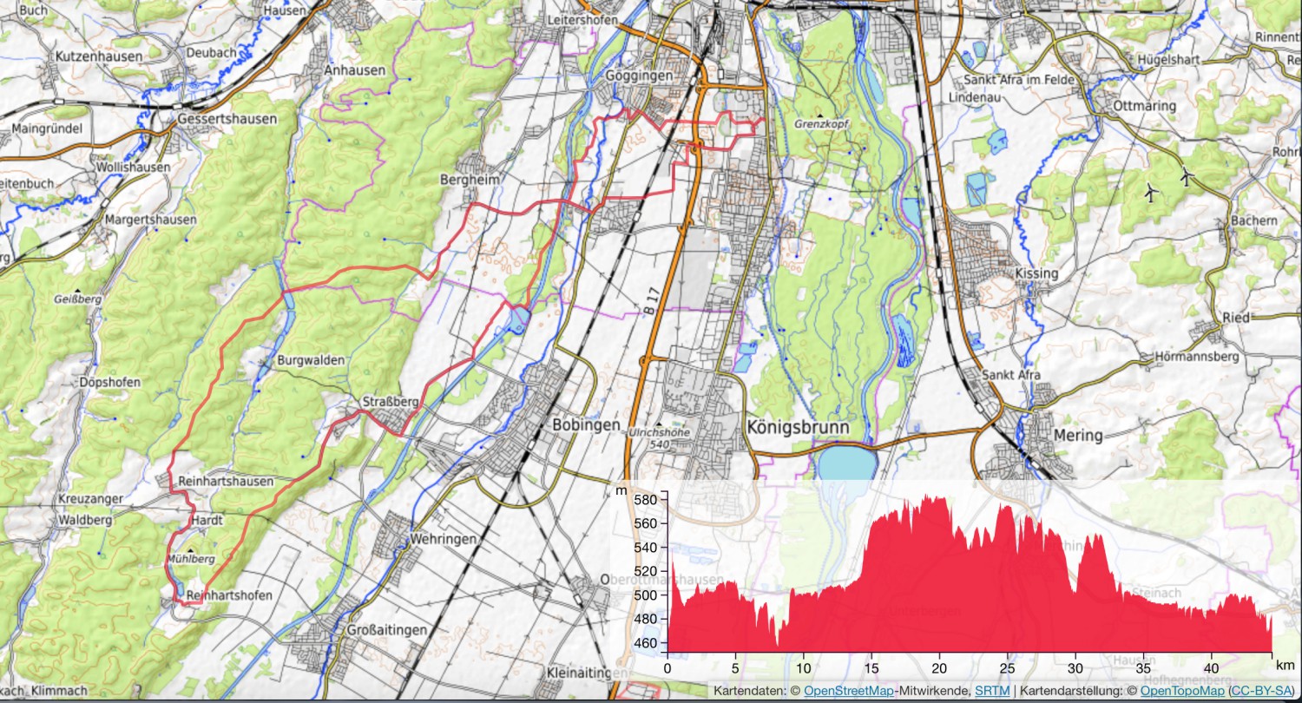Image resolution: width=1302 pixels, height=703 pixels.
Task: Click the Königsbrunn town label
Action: (x=799, y=429)
